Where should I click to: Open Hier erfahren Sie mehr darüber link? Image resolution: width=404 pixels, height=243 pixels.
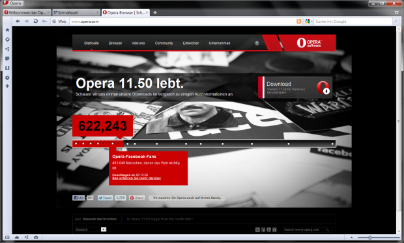tap(137, 178)
